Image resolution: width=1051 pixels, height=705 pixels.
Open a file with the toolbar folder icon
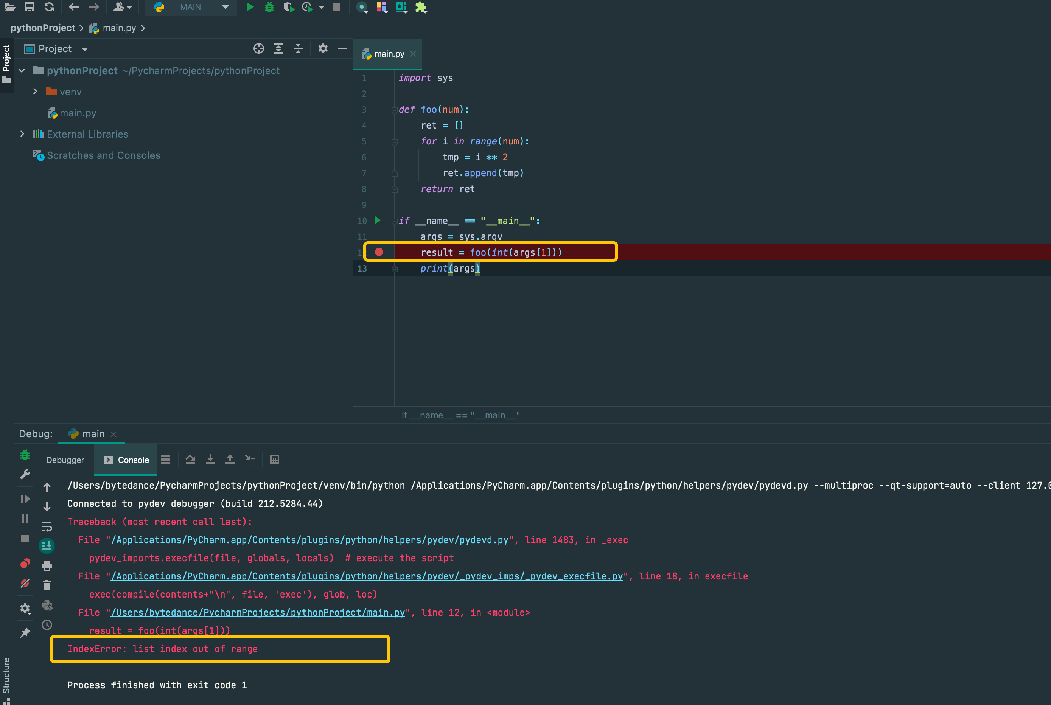tap(10, 7)
